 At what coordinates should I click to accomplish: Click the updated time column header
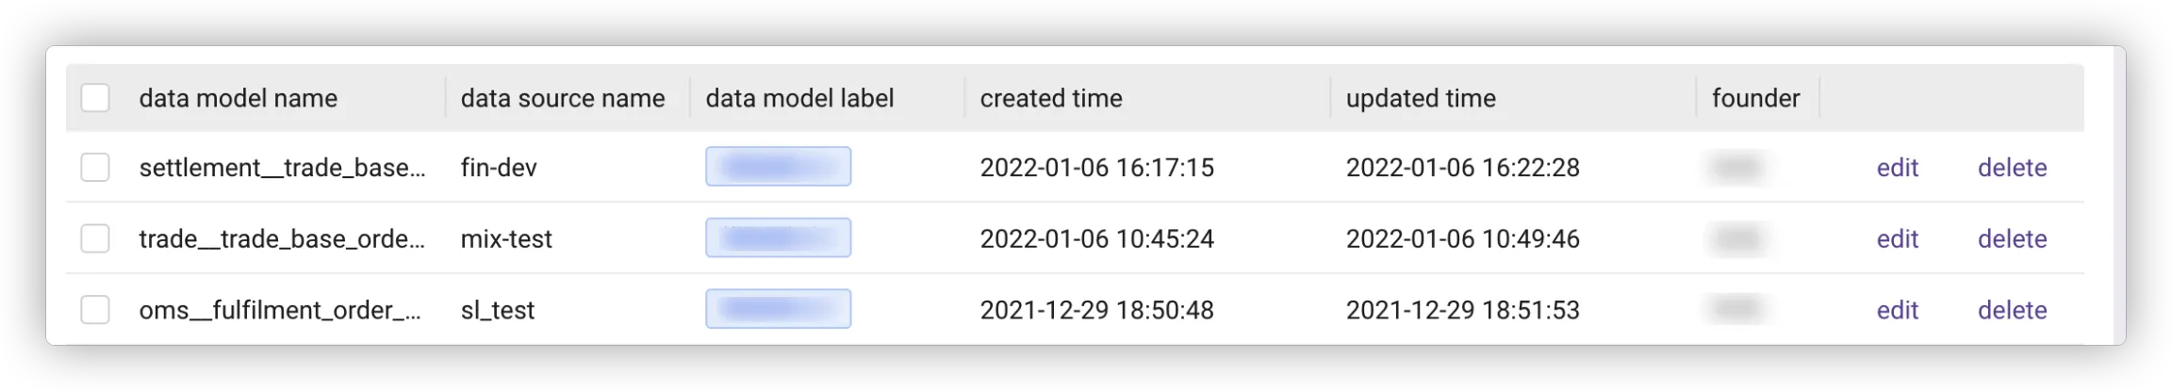(x=1421, y=98)
